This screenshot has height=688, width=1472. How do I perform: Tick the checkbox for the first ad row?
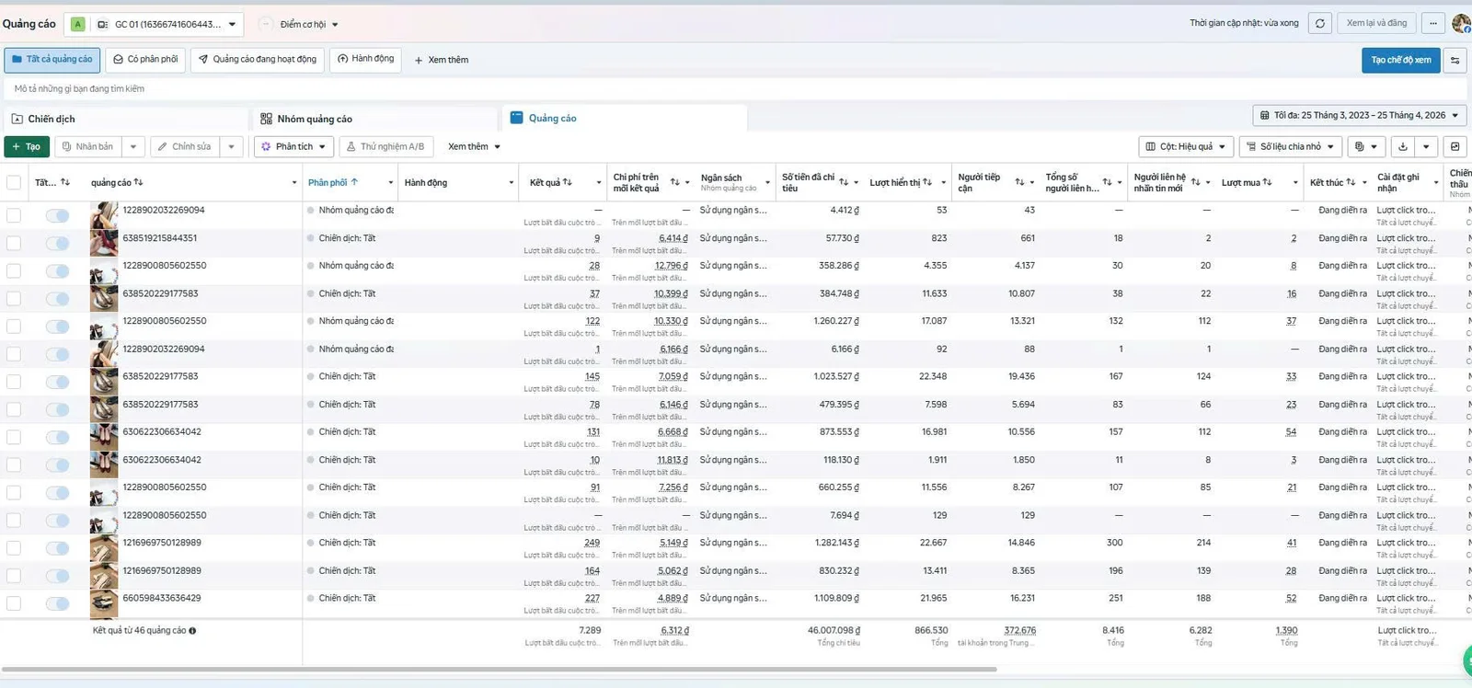coord(14,215)
